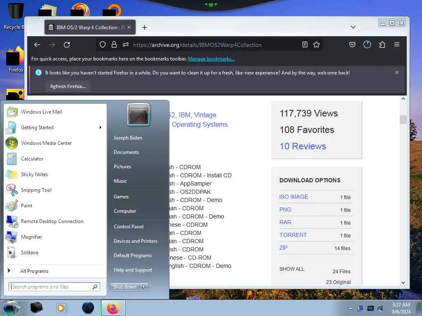Open the Extensions puzzle icon
This screenshot has height=316, width=422.
pyautogui.click(x=382, y=44)
